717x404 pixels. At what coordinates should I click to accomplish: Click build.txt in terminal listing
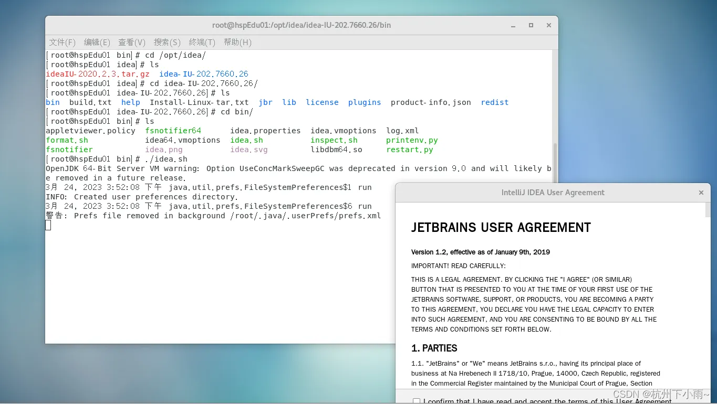(x=90, y=102)
